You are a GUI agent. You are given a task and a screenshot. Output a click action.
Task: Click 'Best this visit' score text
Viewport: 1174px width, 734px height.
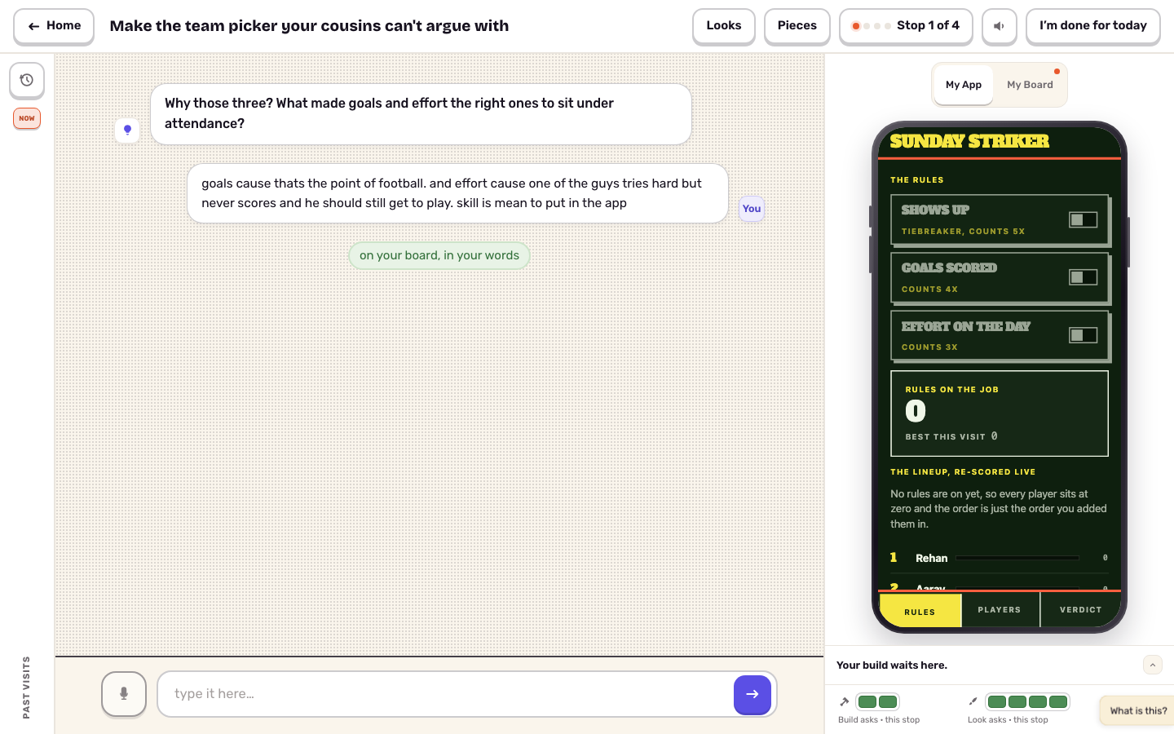(x=951, y=436)
